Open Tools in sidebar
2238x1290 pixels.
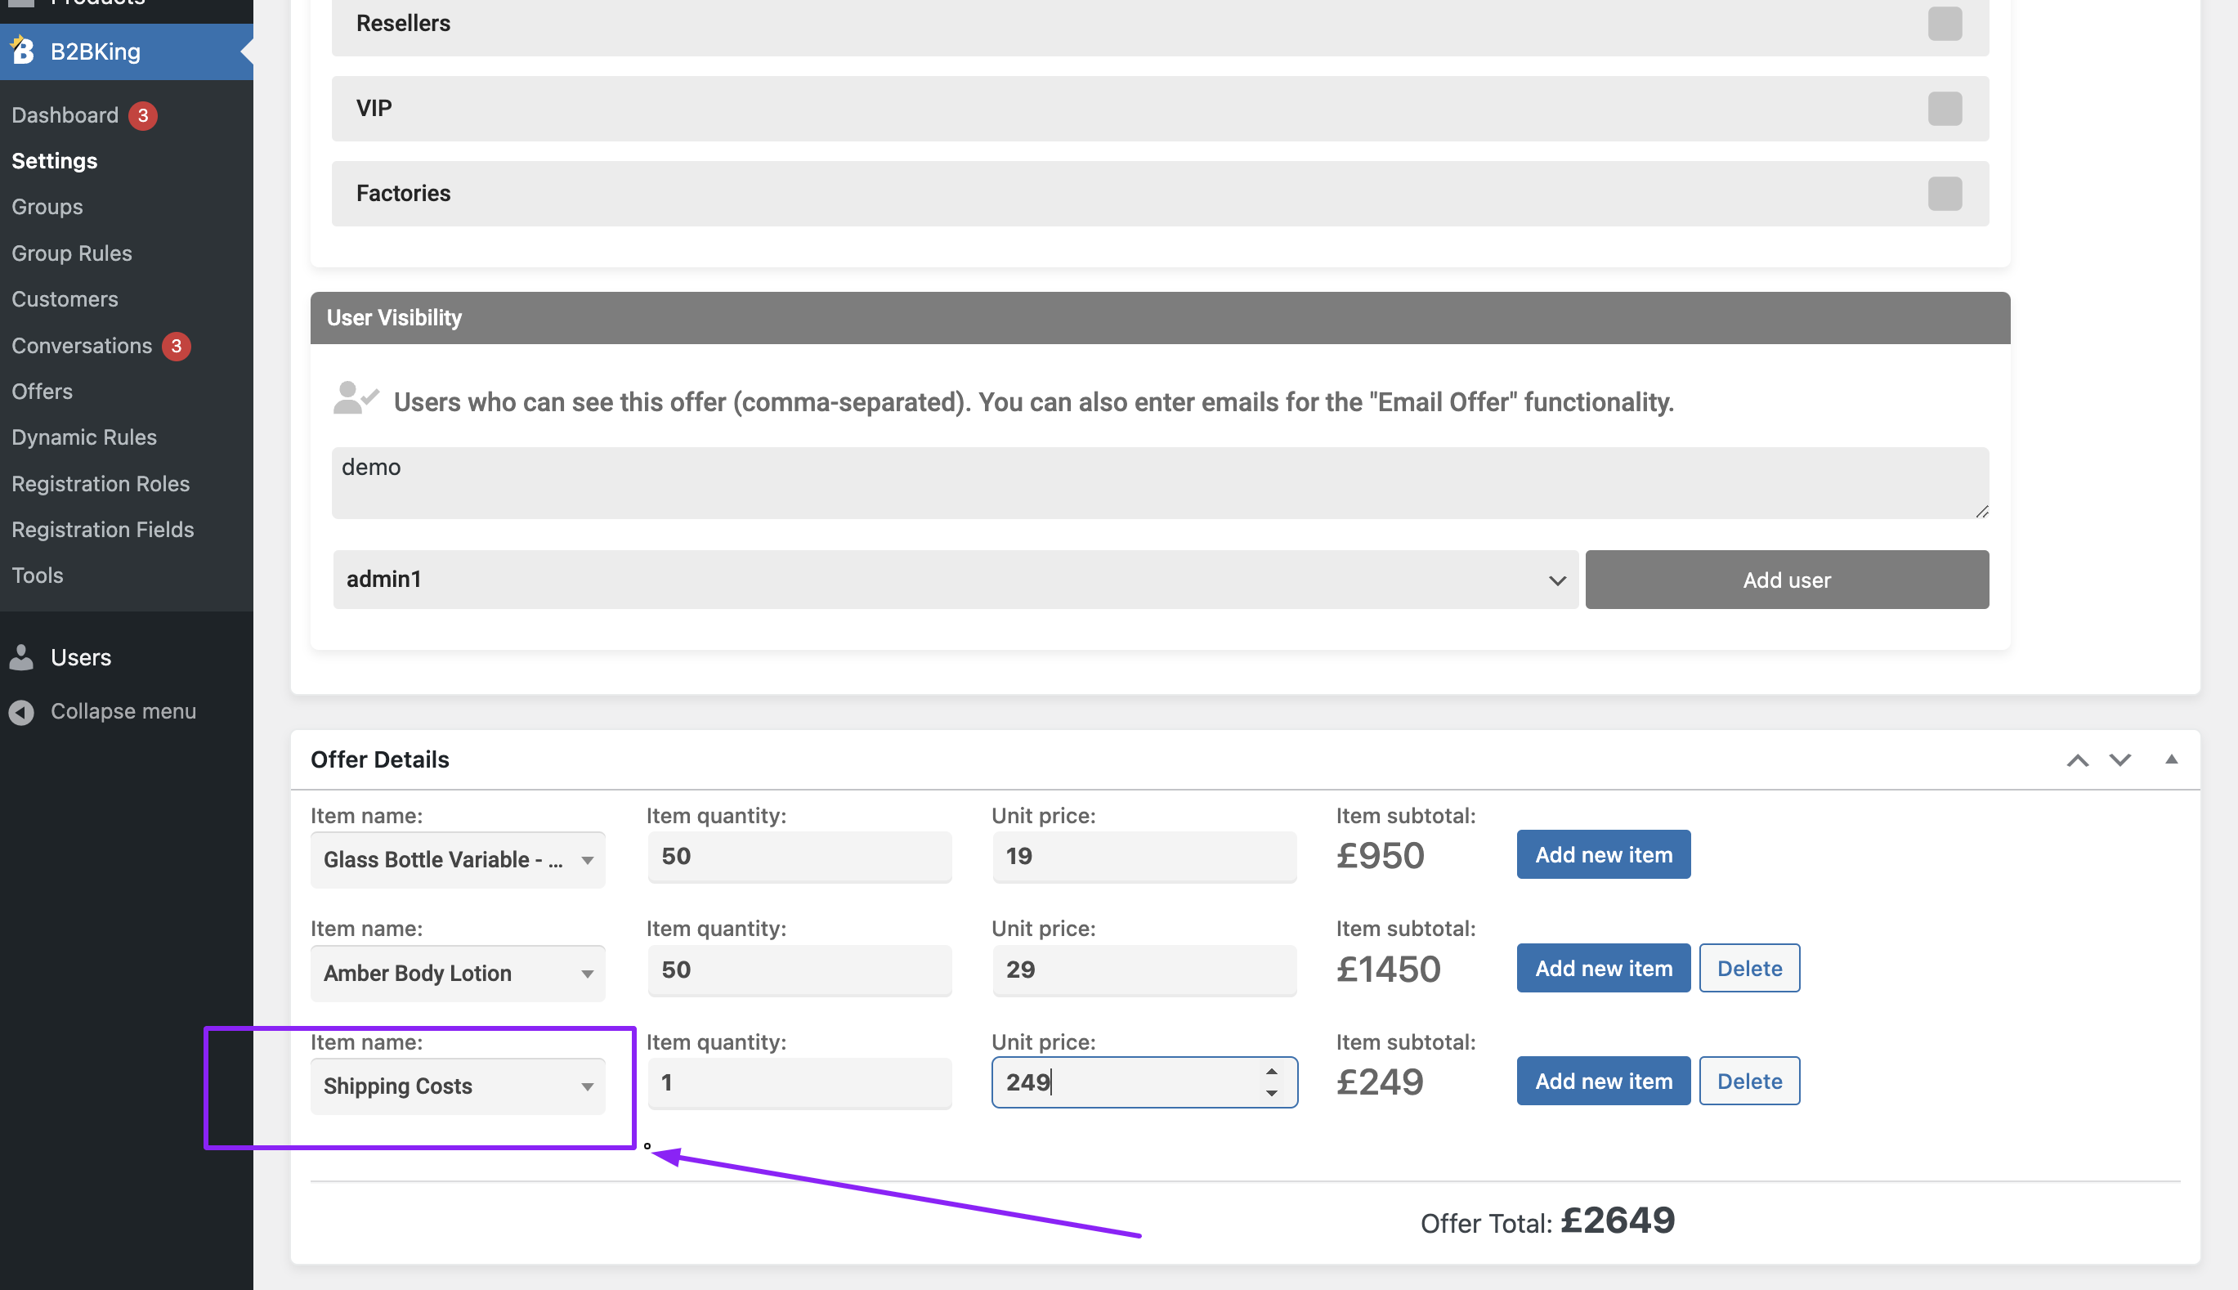38,576
